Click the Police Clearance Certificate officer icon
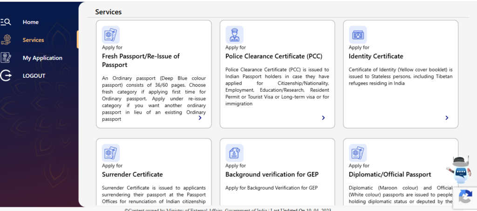The image size is (477, 211). point(234,35)
